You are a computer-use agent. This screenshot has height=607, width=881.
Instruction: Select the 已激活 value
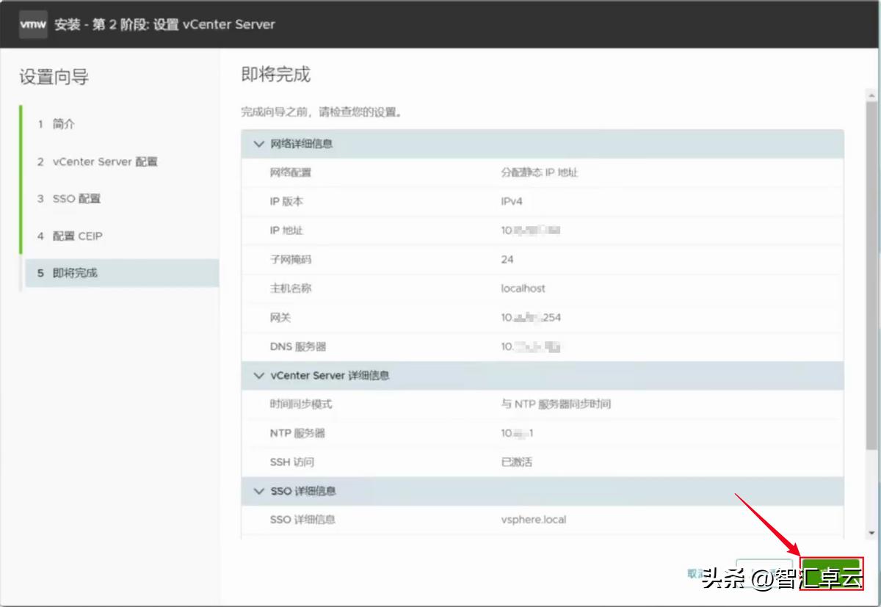coord(517,462)
